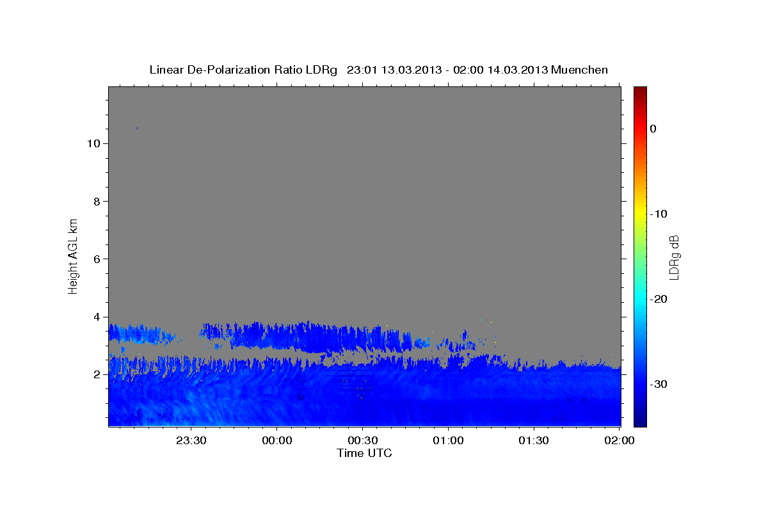768x512 pixels.
Task: Click the colorbar tick label "-10"
Action: click(659, 214)
